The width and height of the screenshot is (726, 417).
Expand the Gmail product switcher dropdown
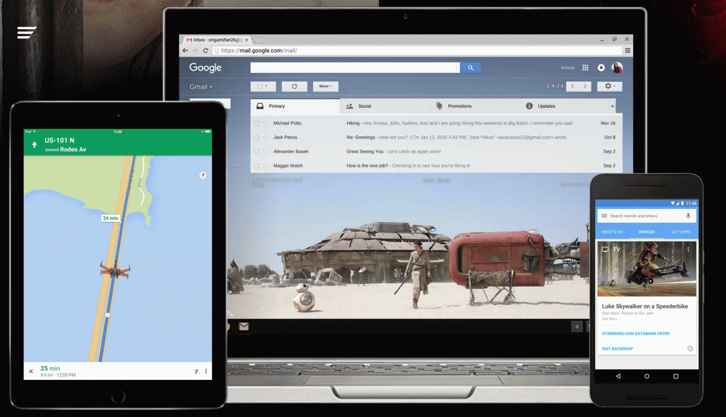point(201,86)
